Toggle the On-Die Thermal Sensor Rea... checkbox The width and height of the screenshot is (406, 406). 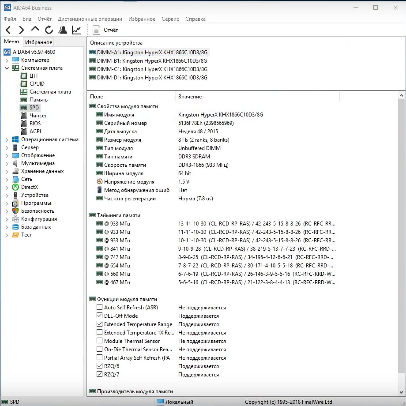pos(99,349)
